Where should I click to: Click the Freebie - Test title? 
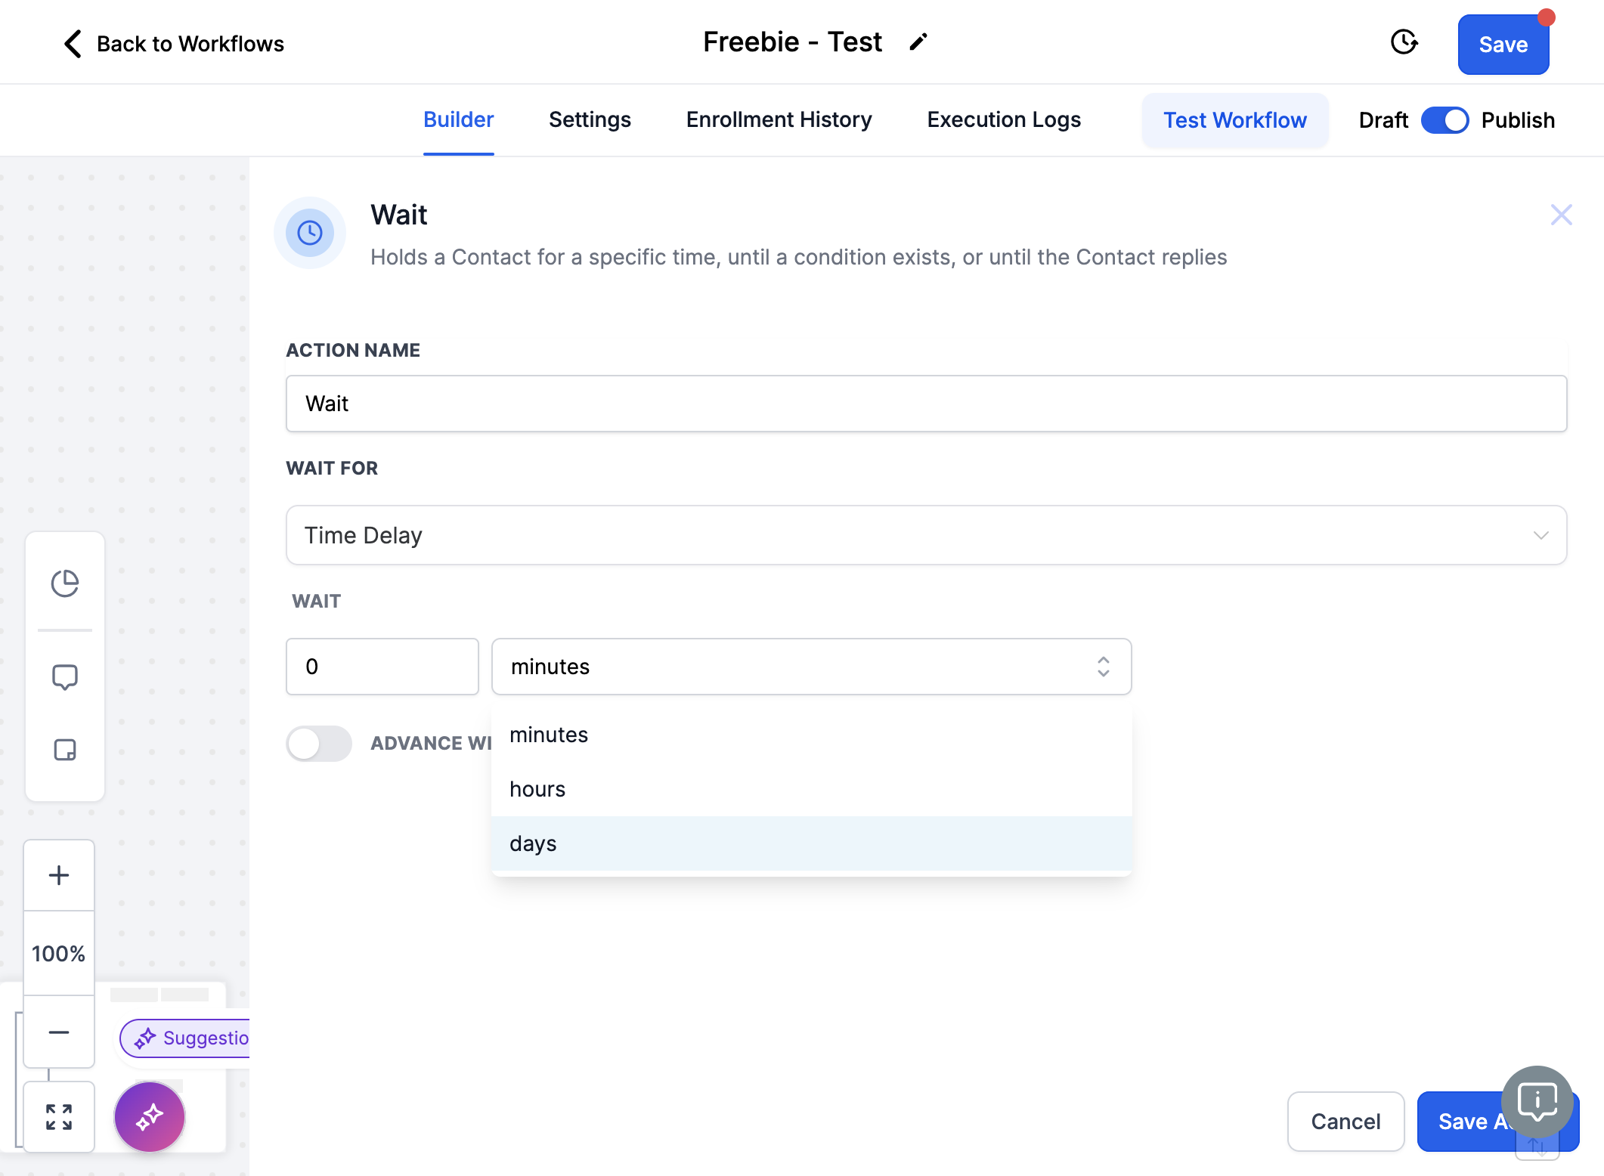click(x=792, y=42)
